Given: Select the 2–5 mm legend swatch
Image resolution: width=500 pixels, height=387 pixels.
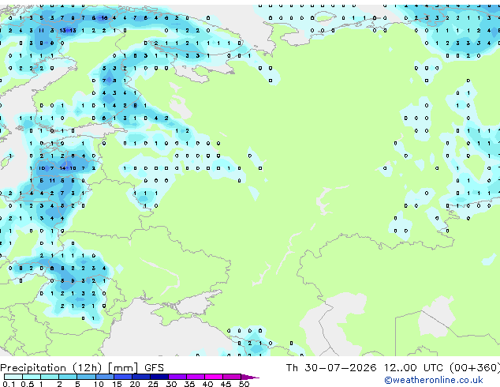Looking at the screenshot, I should click(x=68, y=377).
